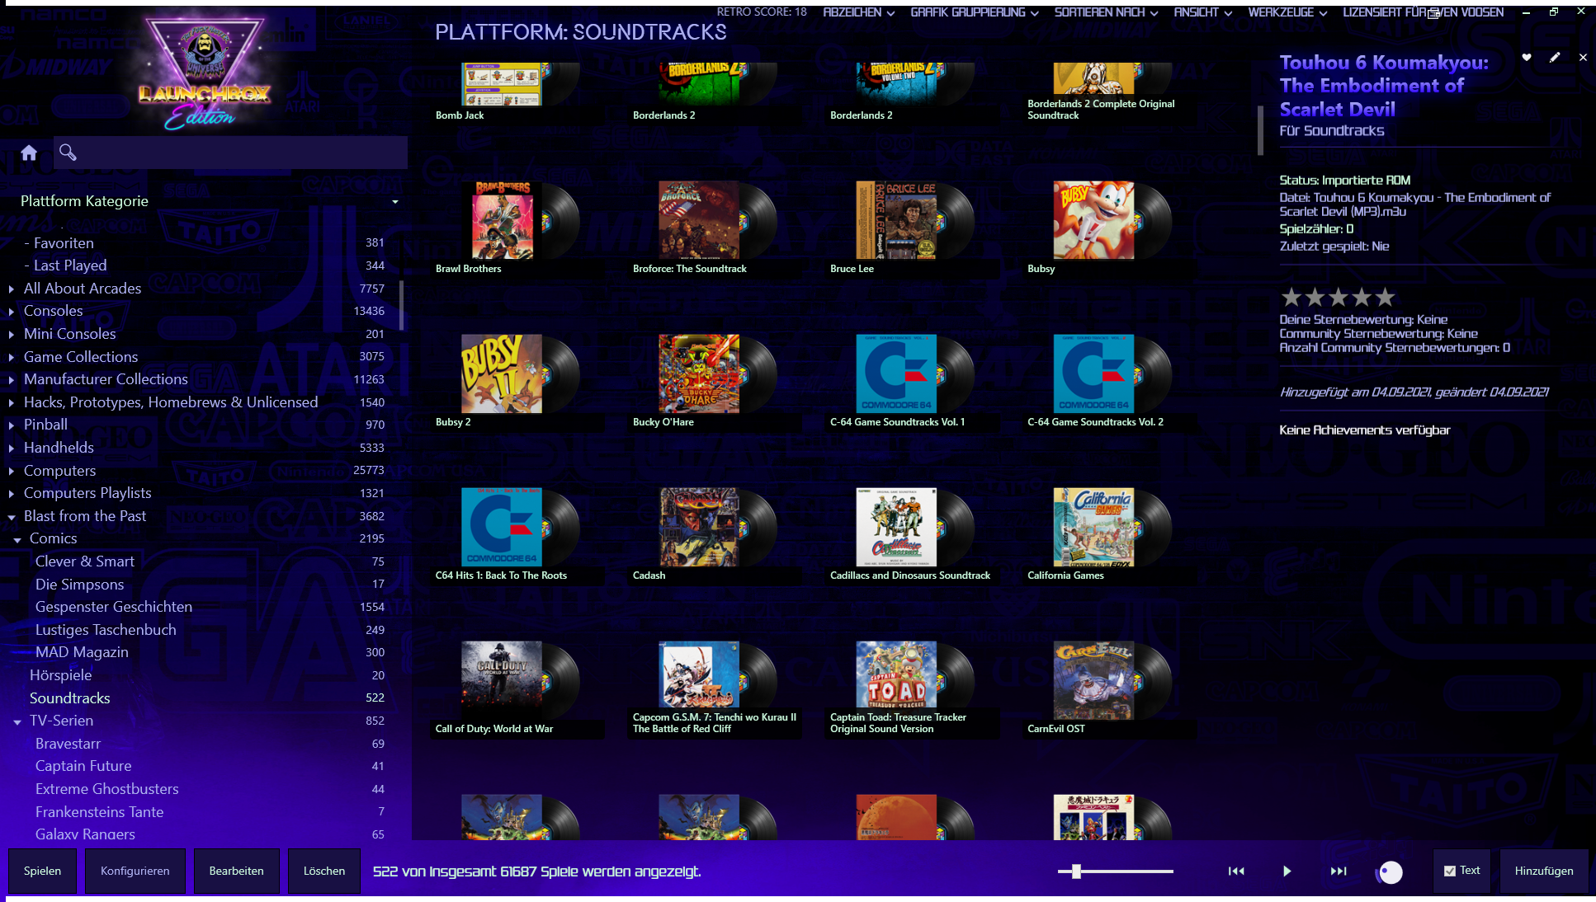
Task: Click the Löschen button
Action: pyautogui.click(x=324, y=871)
